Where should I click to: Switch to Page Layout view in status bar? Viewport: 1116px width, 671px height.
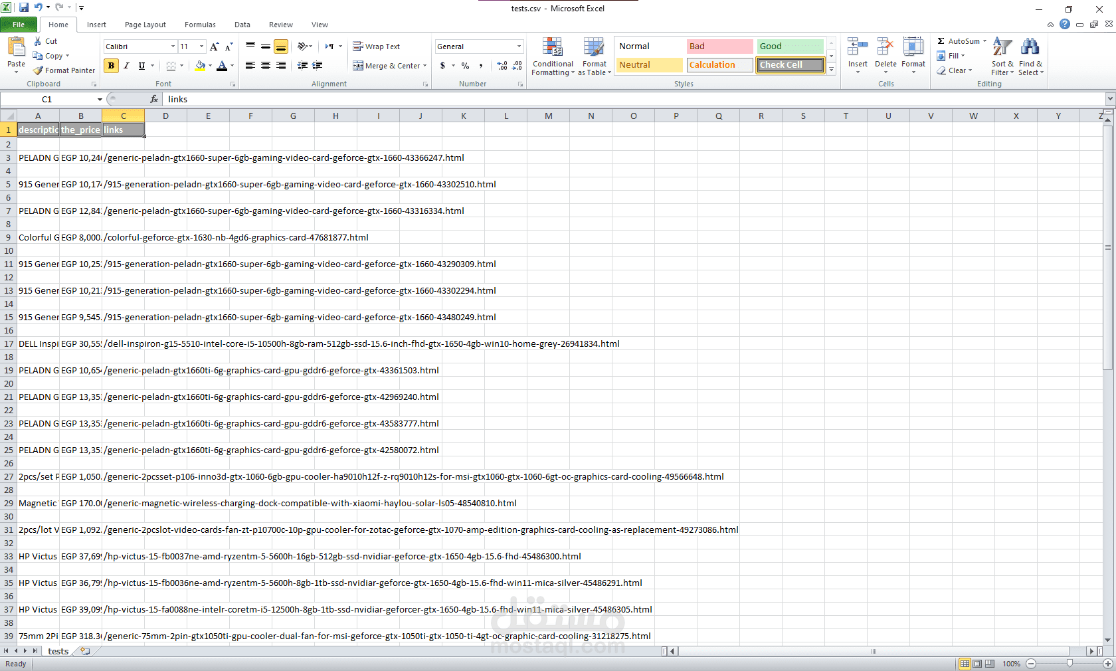977,664
